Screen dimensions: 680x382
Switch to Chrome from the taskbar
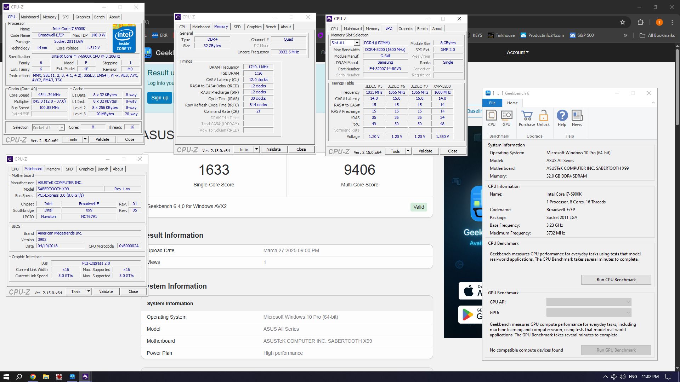coord(33,377)
